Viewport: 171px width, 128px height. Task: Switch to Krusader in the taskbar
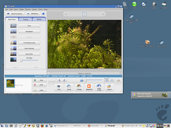click(95, 126)
